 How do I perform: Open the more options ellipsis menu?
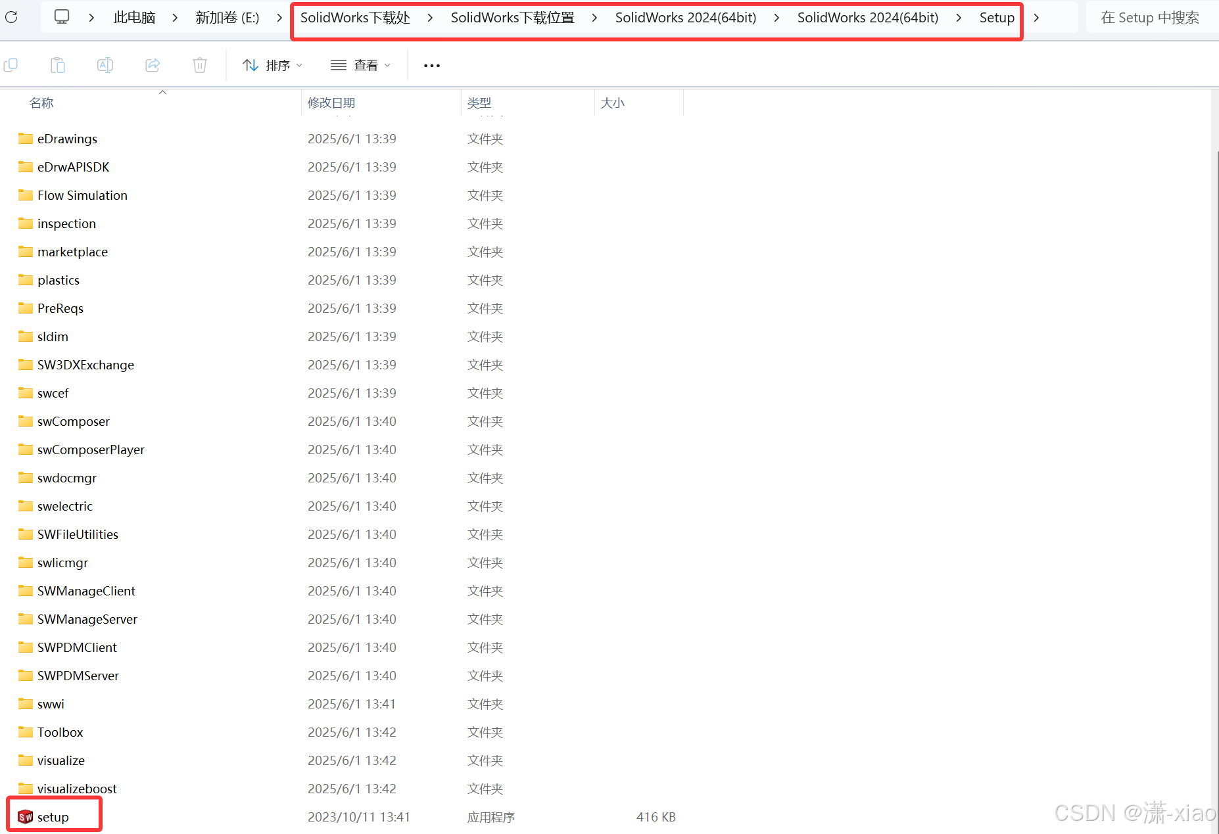click(432, 66)
